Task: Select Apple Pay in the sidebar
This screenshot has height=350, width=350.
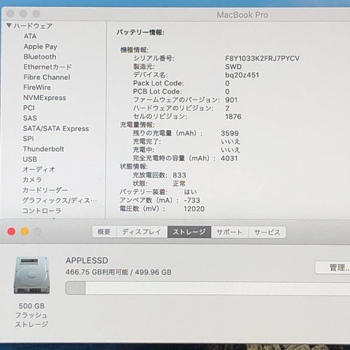Action: click(41, 47)
